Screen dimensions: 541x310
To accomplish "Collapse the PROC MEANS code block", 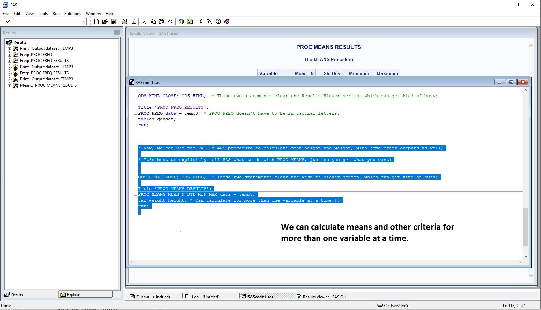I will point(135,194).
